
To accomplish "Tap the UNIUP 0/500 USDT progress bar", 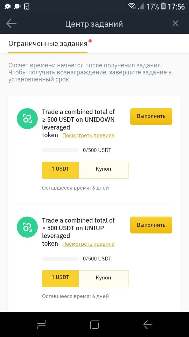I will (61, 259).
